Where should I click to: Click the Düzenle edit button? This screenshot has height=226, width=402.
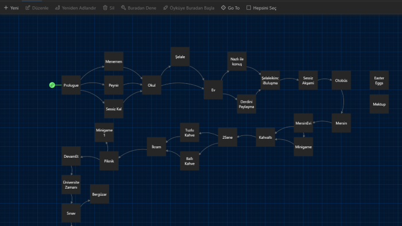[x=37, y=8]
